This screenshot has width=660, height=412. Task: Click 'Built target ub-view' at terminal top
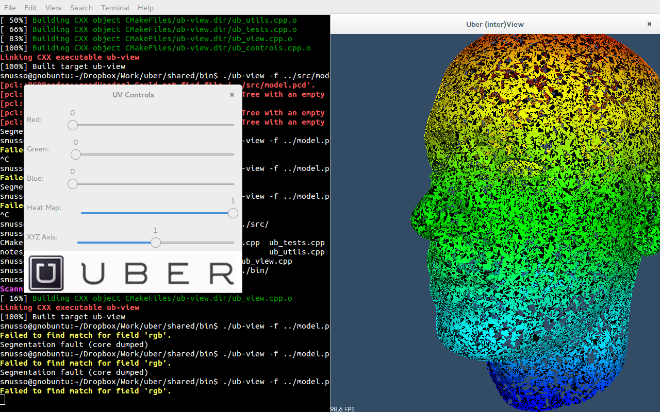(x=63, y=66)
